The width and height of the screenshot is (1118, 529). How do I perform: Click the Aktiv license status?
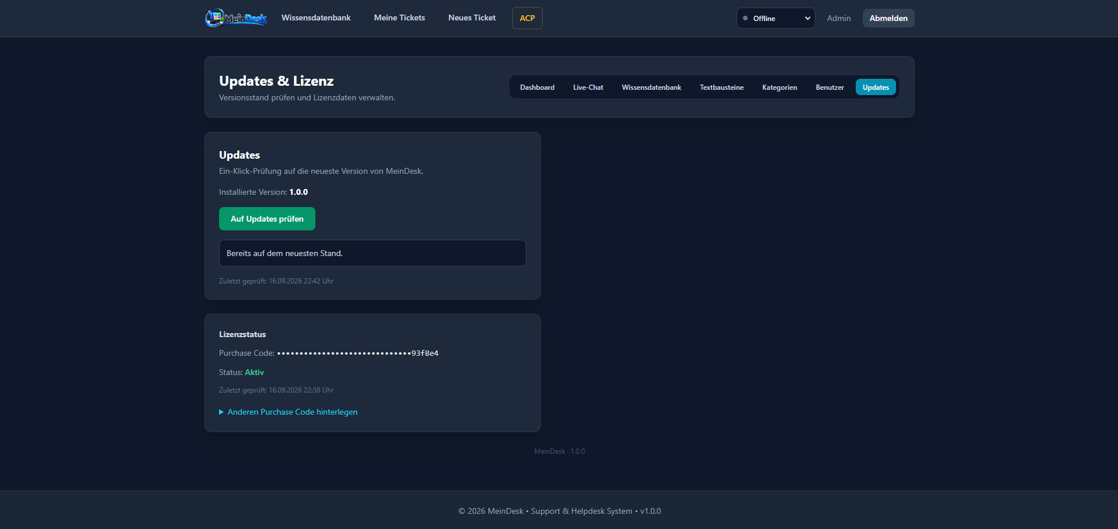254,372
